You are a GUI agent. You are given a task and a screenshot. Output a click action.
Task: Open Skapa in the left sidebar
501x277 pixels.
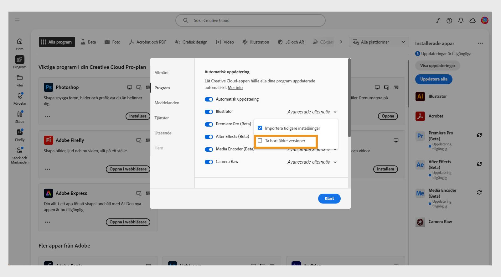[x=20, y=117]
